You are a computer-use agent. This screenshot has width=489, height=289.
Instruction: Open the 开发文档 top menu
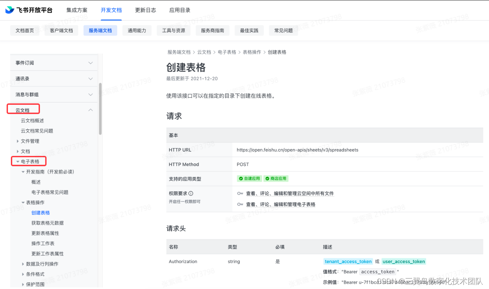click(x=111, y=10)
